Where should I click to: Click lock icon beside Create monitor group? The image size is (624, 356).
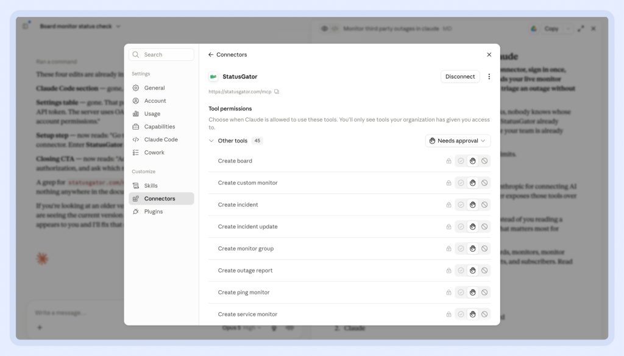click(448, 248)
